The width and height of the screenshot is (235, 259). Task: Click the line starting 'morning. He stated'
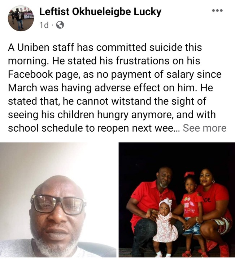(x=104, y=61)
